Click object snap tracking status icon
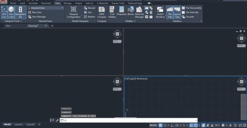The height and width of the screenshot is (128, 247). [x=191, y=125]
